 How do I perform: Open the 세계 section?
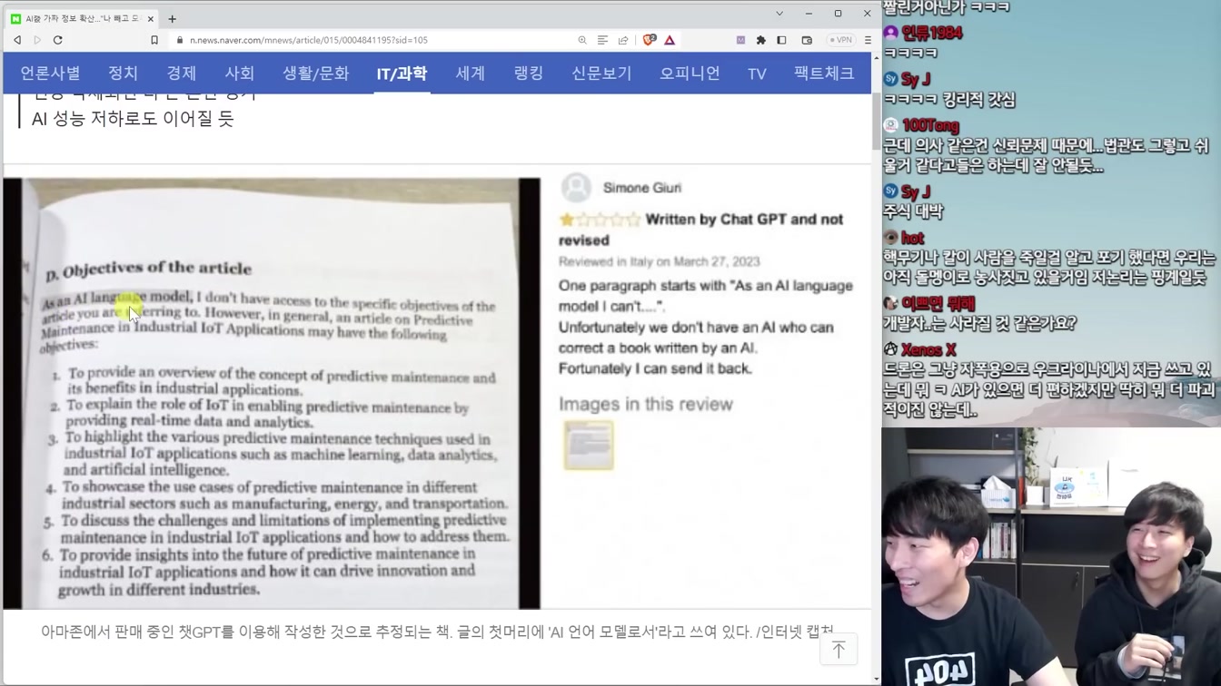click(471, 73)
